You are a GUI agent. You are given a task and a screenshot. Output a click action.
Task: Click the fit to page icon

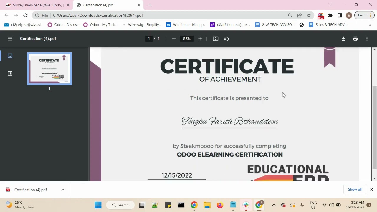click(x=216, y=39)
